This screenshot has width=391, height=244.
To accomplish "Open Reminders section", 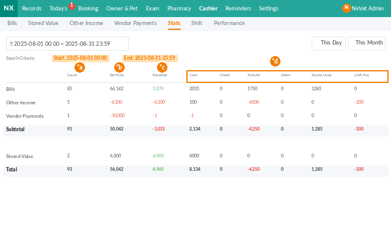I will 238,9.
